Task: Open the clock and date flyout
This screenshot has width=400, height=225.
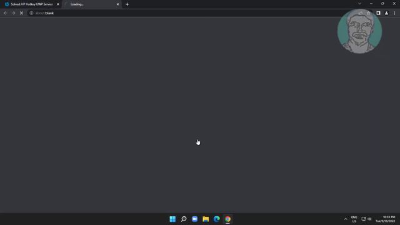Action: (x=385, y=219)
